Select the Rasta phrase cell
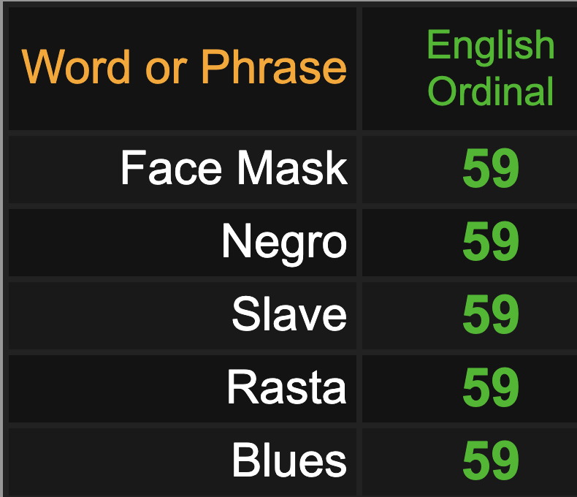Image resolution: width=577 pixels, height=497 pixels. pyautogui.click(x=183, y=388)
